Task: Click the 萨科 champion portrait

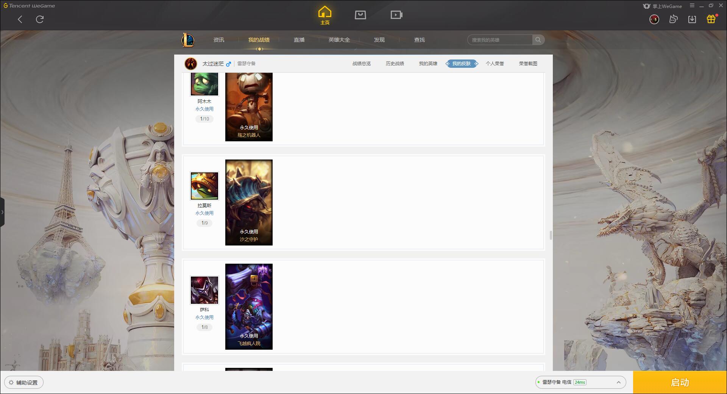Action: click(204, 290)
